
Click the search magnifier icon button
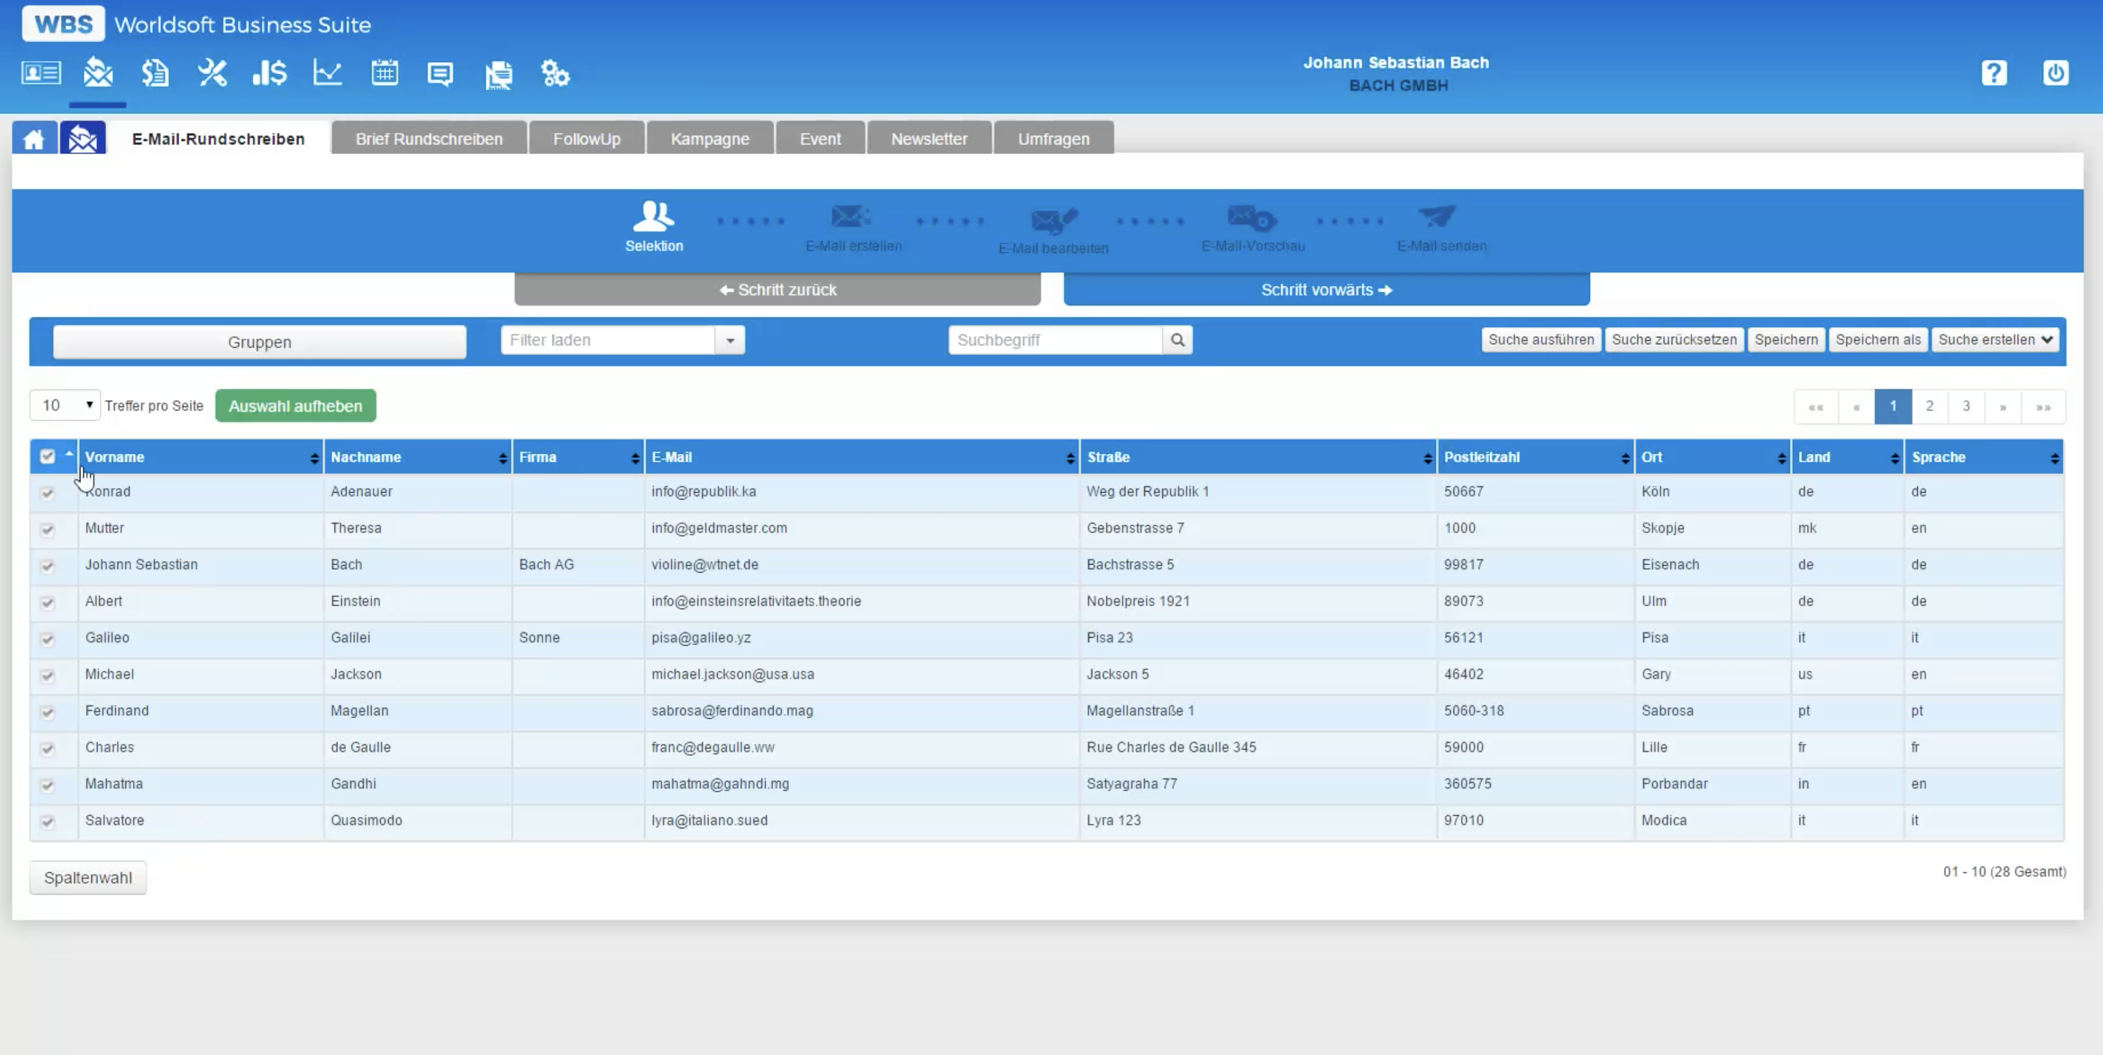[1177, 340]
